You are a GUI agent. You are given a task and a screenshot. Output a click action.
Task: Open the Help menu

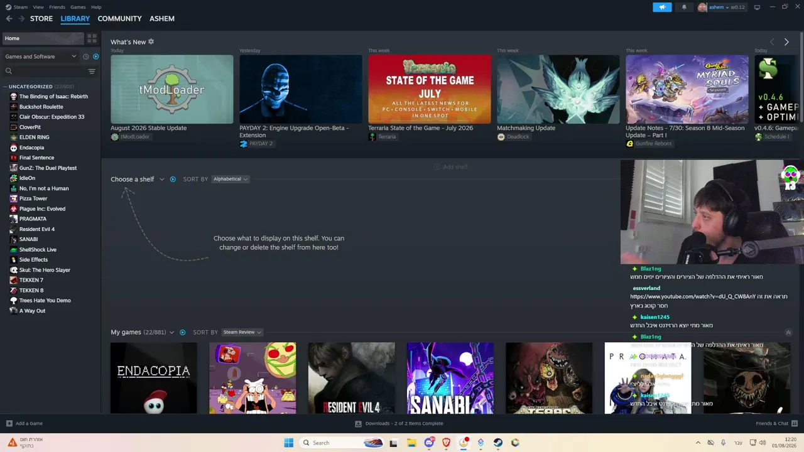96,7
